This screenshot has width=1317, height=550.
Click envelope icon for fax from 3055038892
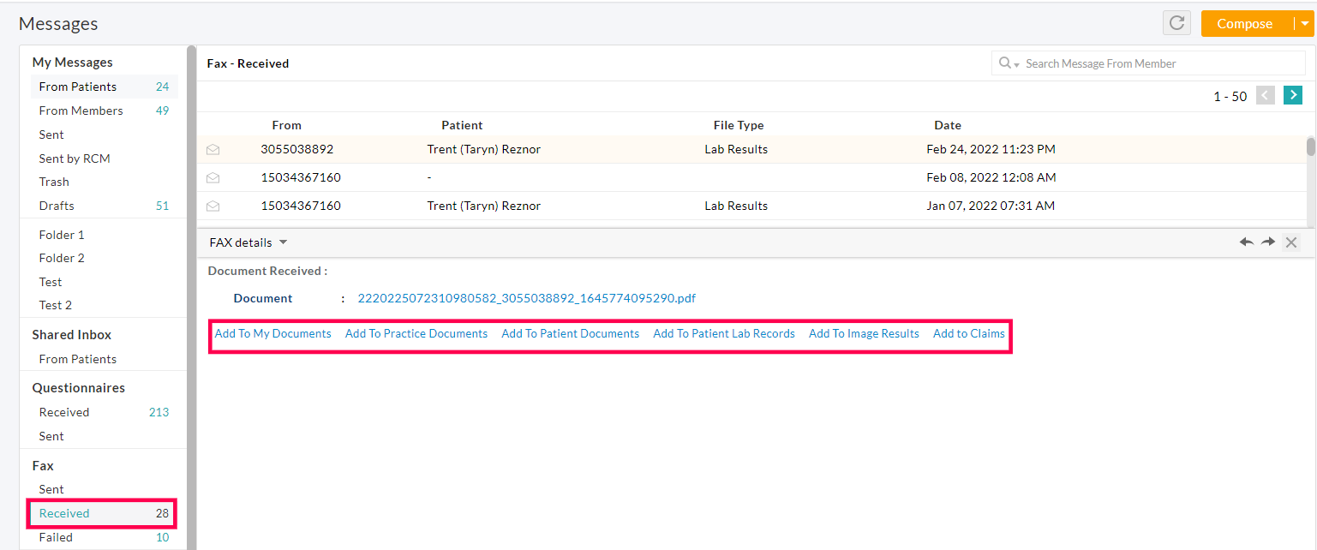(x=213, y=149)
